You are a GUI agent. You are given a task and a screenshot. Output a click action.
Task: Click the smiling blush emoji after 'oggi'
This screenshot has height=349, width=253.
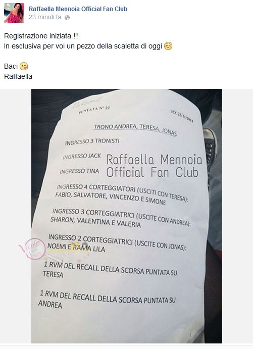tap(168, 46)
